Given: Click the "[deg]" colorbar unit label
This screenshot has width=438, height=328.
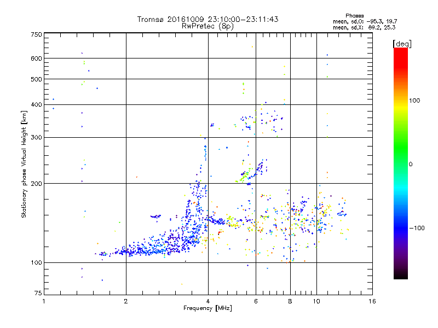Looking at the screenshot, I should point(402,44).
